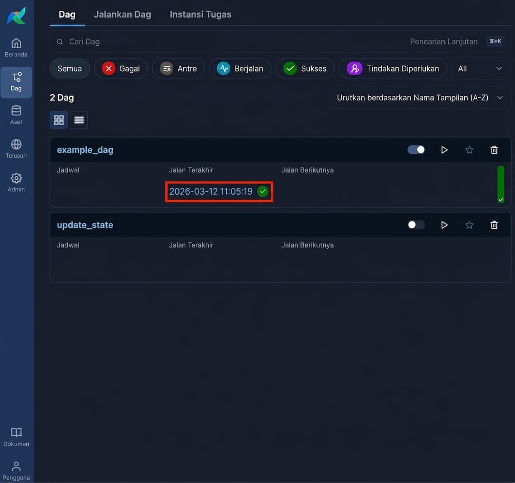
Task: Open the Admin settings menu
Action: pos(16,183)
